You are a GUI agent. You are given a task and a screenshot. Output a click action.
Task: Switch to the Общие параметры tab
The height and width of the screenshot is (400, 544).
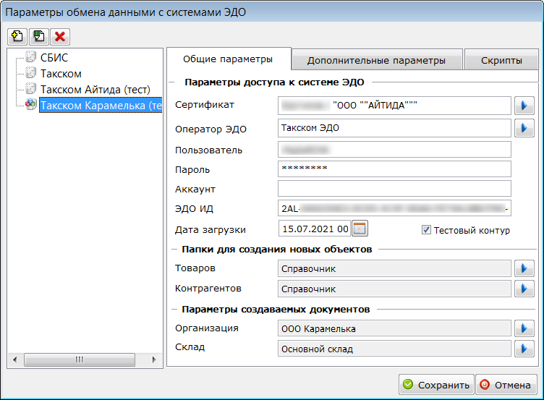(228, 59)
